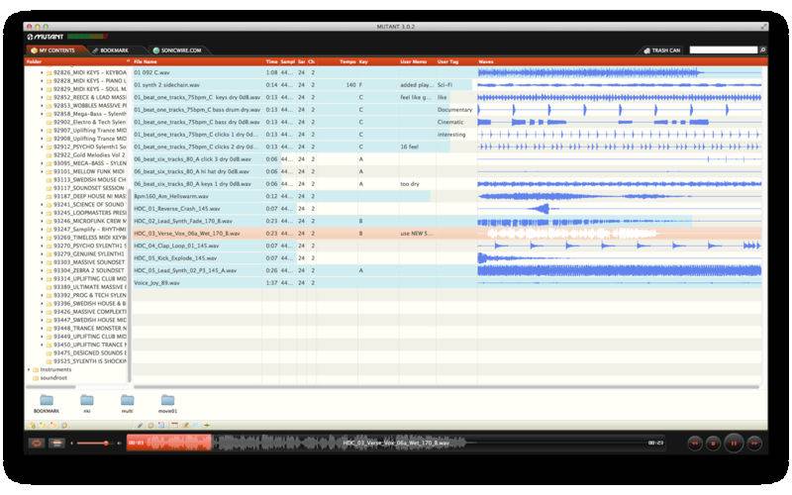Click the fourth folder tool icon in bottom toolbar
The width and height of the screenshot is (792, 495).
(x=64, y=426)
